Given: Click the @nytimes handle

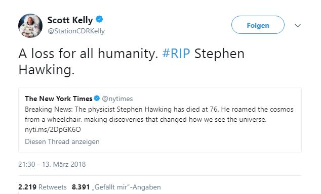Looking at the screenshot, I should click(x=117, y=99).
